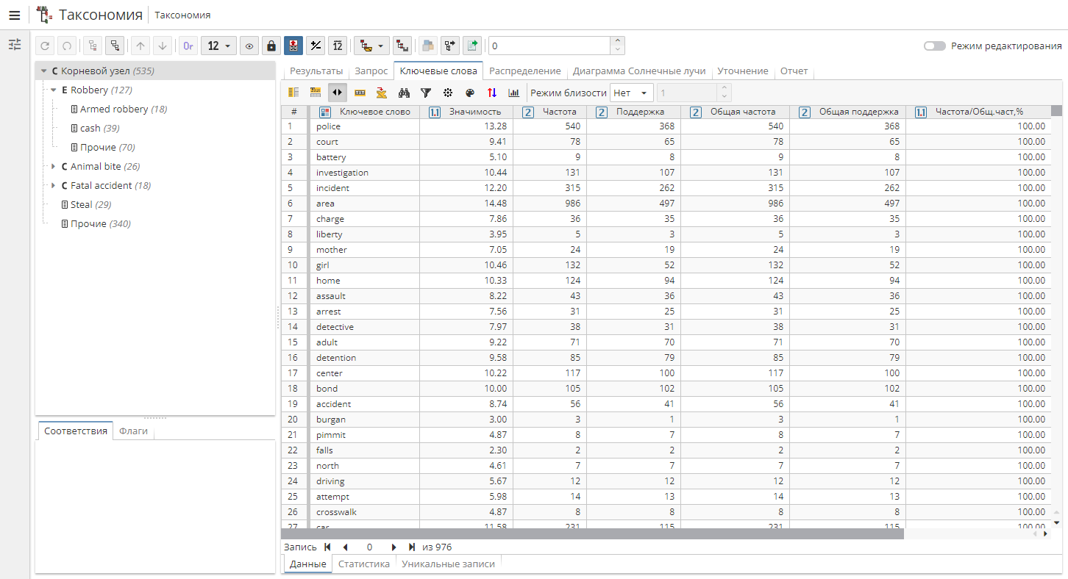Collapse the 'Корневой узел' root node
The height and width of the screenshot is (579, 1068).
(43, 71)
